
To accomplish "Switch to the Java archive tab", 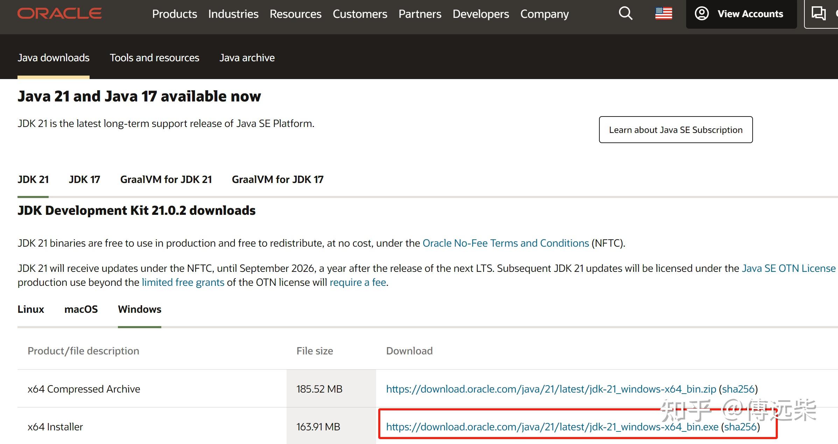I will pyautogui.click(x=247, y=58).
